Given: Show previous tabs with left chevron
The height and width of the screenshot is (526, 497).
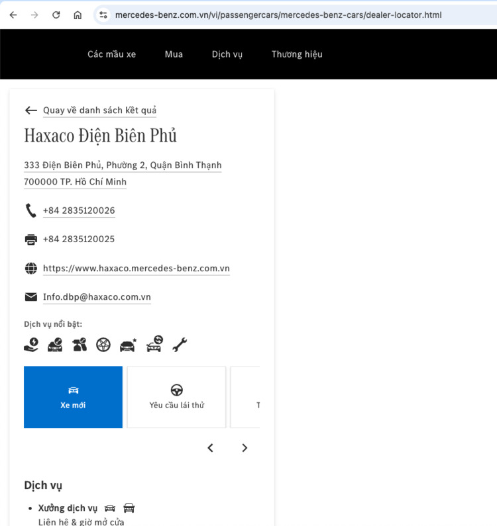Looking at the screenshot, I should tap(210, 448).
